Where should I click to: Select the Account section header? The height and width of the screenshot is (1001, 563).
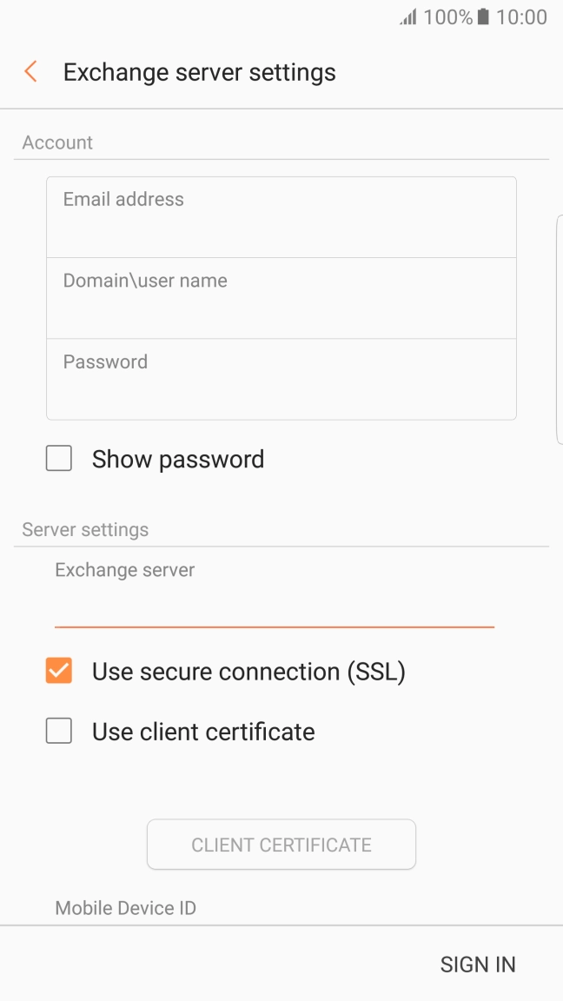point(57,142)
